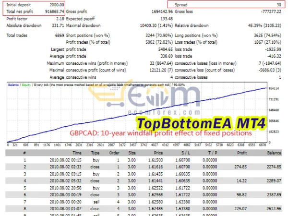Click the 'Long positions (won %)' label
The height and width of the screenshot is (216, 288).
click(x=196, y=36)
